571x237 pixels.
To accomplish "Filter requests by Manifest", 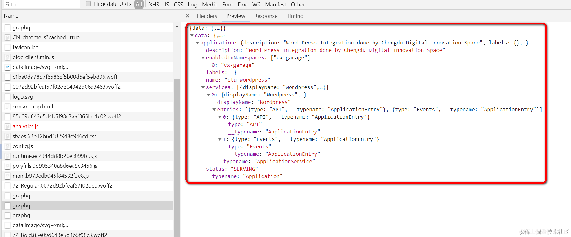I will tap(276, 4).
